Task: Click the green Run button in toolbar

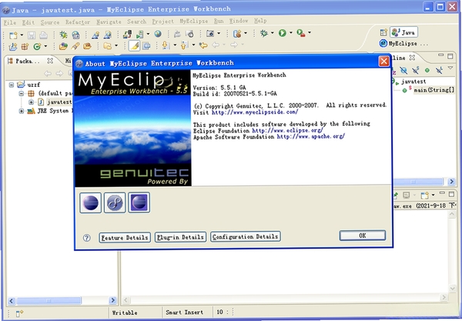Action: point(283,33)
